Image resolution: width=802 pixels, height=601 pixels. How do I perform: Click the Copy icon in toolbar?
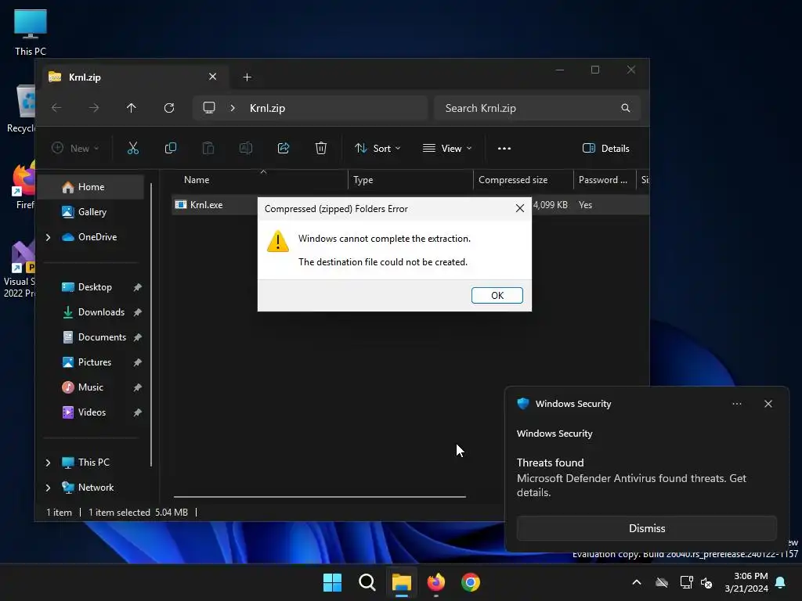pyautogui.click(x=170, y=148)
